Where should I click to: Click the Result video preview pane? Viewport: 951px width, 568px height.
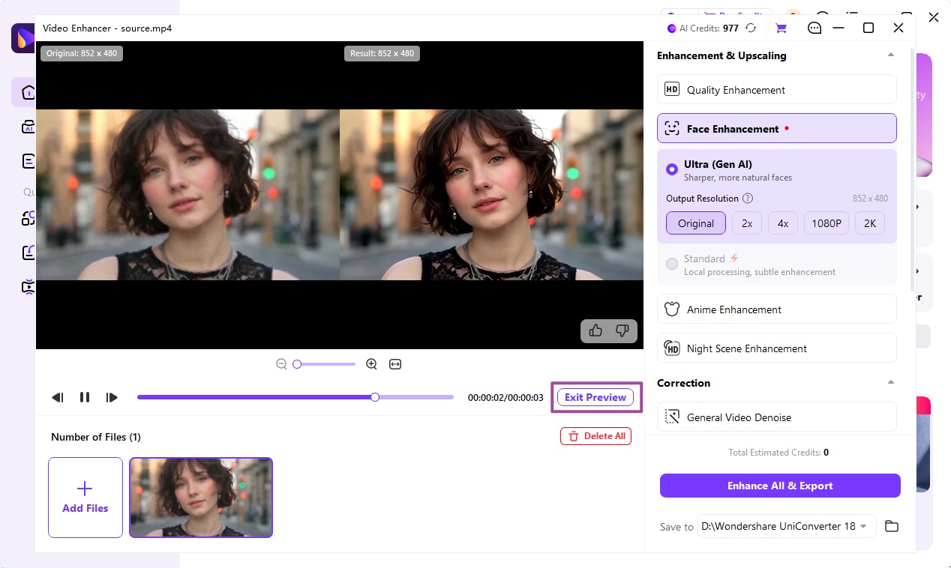click(x=491, y=195)
